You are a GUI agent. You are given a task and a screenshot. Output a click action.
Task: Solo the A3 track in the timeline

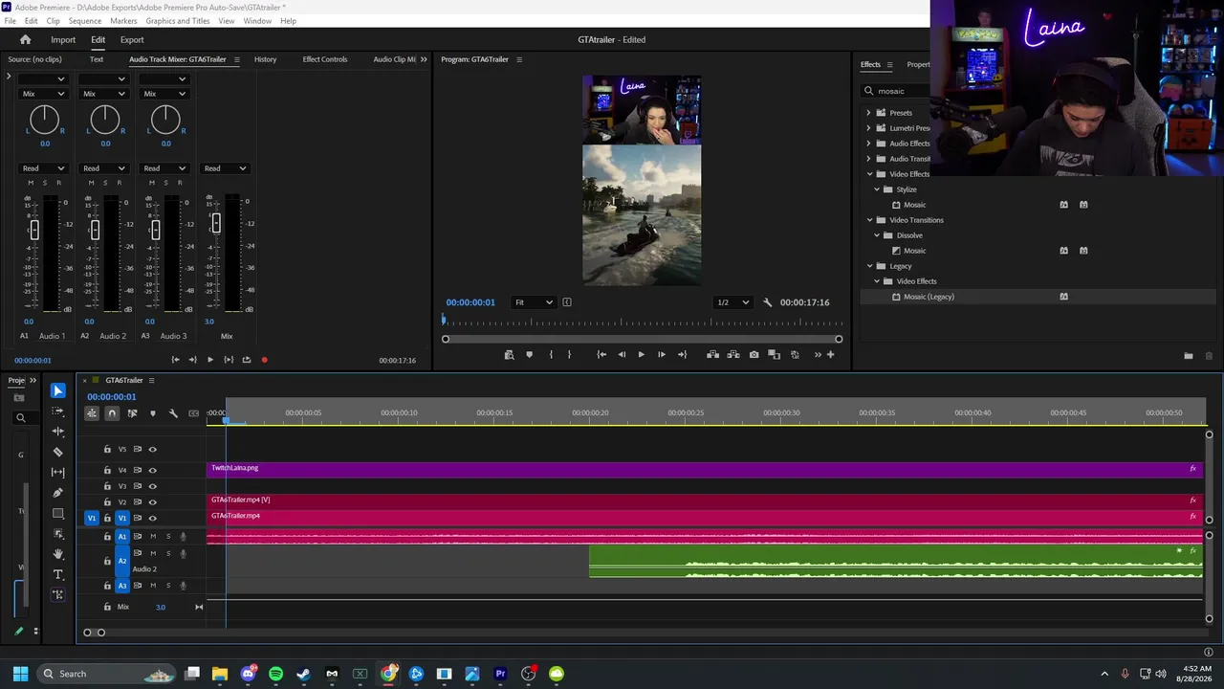point(168,585)
